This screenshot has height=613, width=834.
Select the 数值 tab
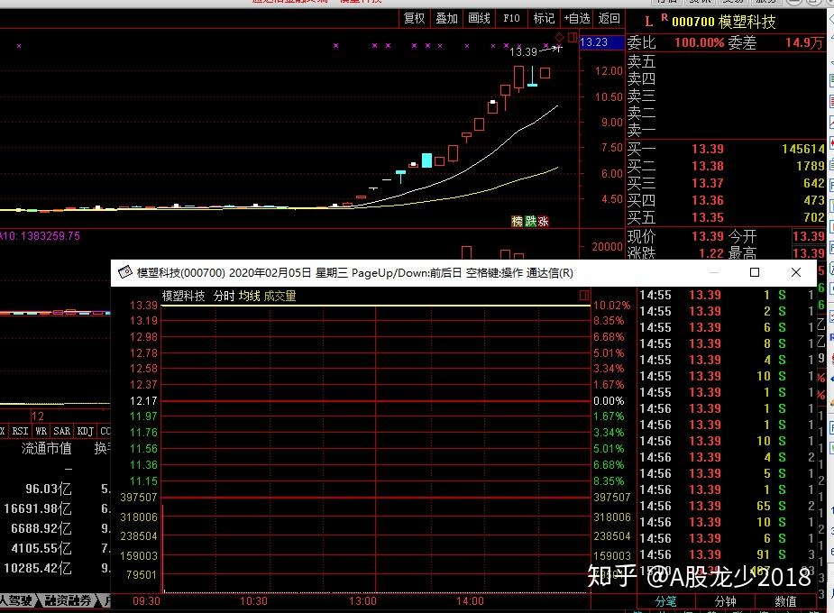(785, 601)
